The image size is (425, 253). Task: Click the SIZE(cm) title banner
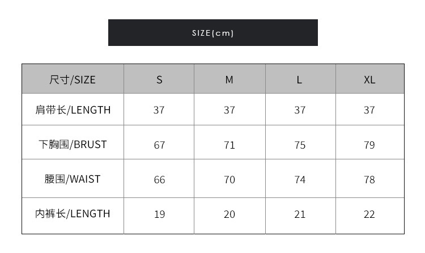click(x=212, y=33)
